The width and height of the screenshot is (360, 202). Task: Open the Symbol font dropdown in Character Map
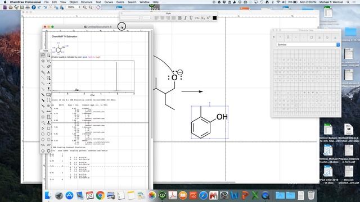coord(308,45)
